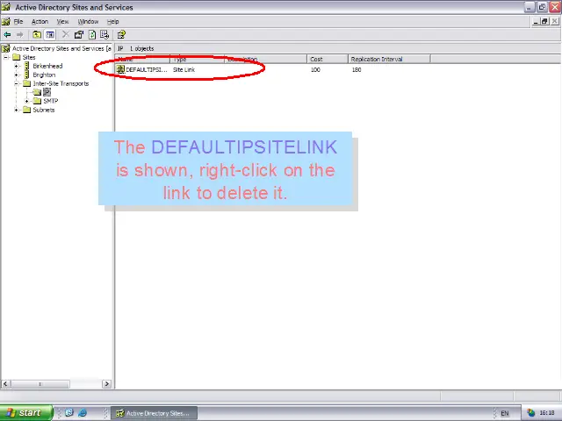
Task: Click the cost value 100
Action: [315, 70]
